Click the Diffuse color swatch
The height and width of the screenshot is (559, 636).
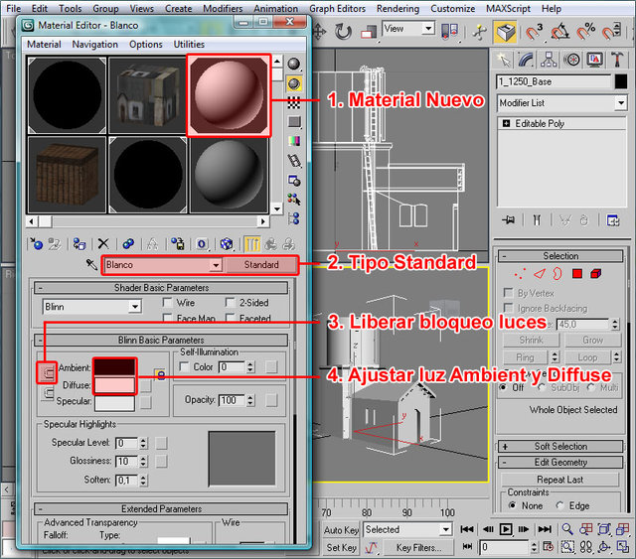coord(113,385)
